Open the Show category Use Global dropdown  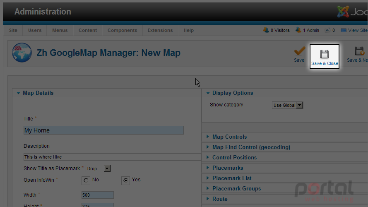tap(288, 105)
